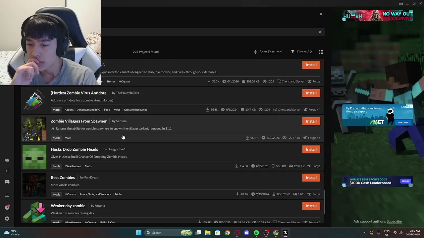Click the Mods tag on Best Zombies
Screen dimensions: 424x238
point(56,194)
